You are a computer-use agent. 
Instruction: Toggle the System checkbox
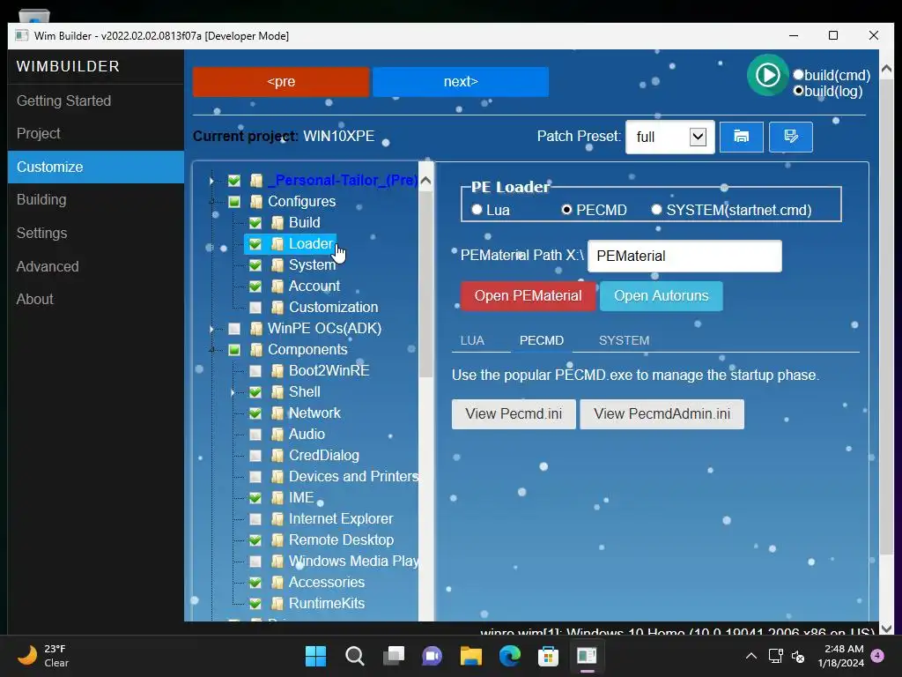pos(255,264)
